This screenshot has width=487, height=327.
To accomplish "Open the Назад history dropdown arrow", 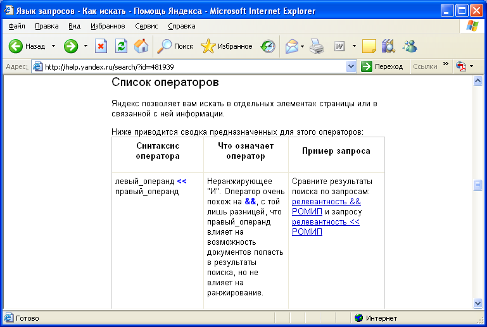I will tap(53, 46).
